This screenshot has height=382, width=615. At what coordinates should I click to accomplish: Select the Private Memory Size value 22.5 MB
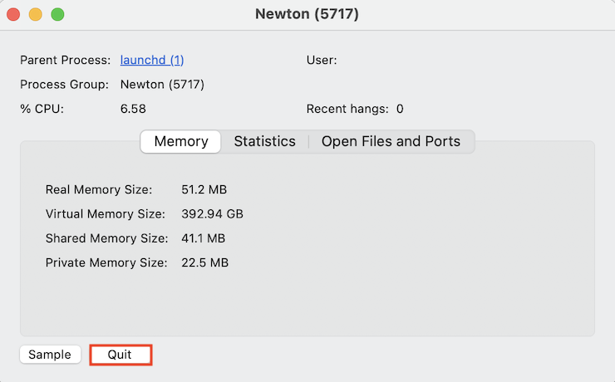204,262
